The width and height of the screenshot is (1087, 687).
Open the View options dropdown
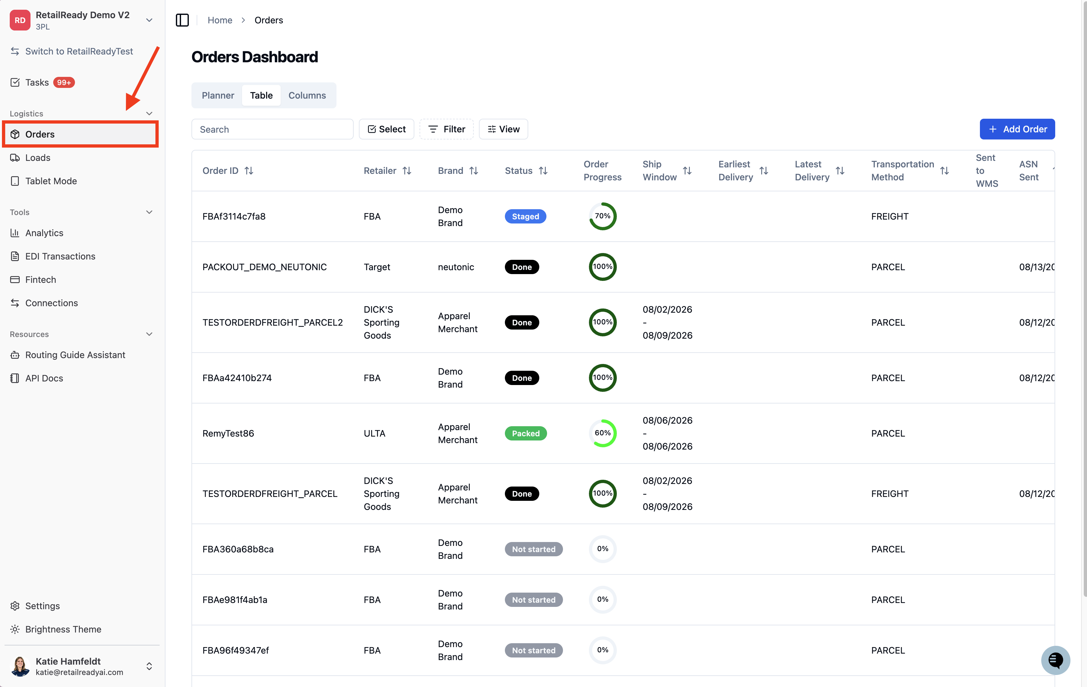pos(503,129)
